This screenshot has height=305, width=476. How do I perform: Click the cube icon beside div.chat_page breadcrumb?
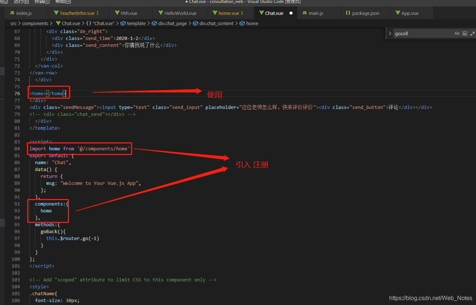point(154,23)
